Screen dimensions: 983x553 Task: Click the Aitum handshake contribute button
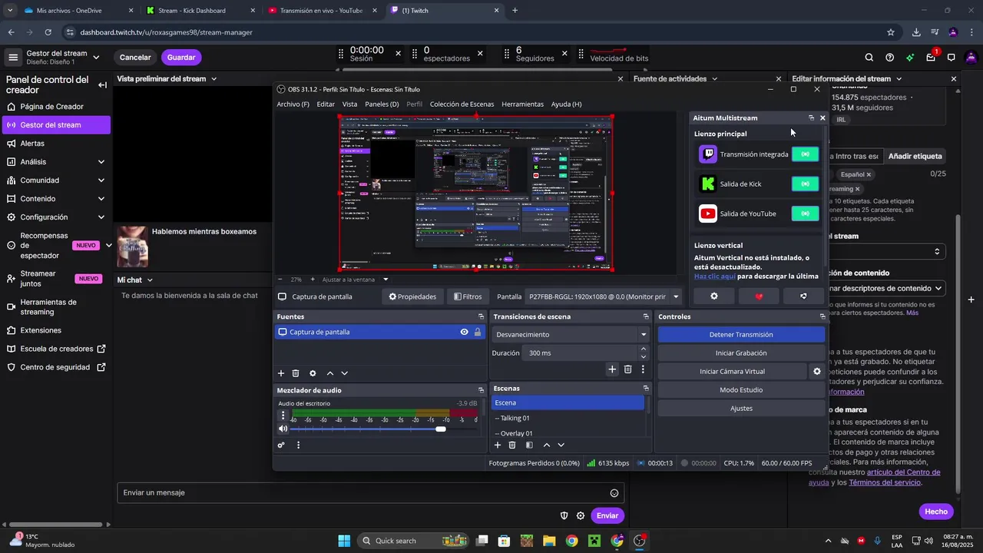[803, 296]
